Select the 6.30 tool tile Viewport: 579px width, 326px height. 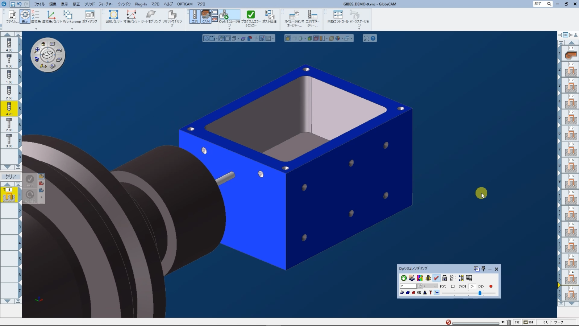[9, 61]
